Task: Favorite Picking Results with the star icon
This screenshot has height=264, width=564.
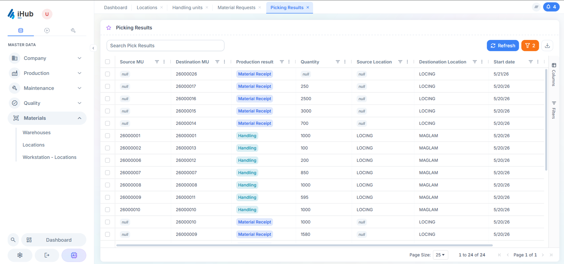Action: tap(109, 28)
